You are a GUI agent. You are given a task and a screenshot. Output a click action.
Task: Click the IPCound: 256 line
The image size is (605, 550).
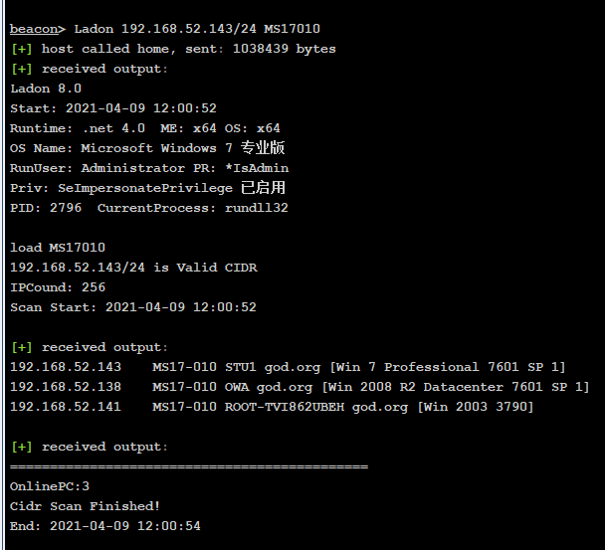click(58, 287)
